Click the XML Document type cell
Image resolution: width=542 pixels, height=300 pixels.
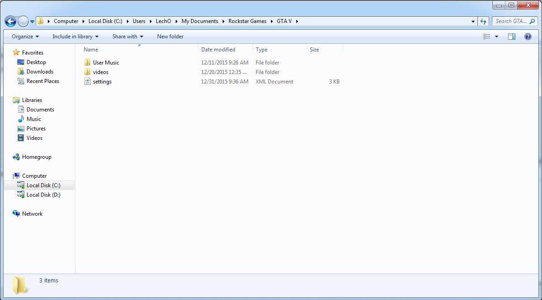tap(274, 82)
